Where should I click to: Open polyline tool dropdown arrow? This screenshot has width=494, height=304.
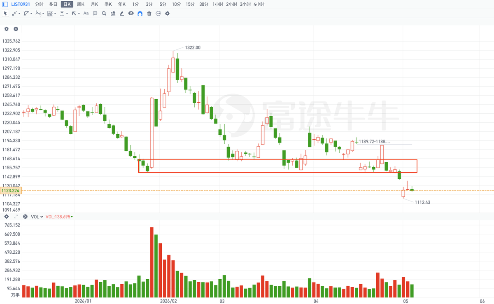point(31,14)
